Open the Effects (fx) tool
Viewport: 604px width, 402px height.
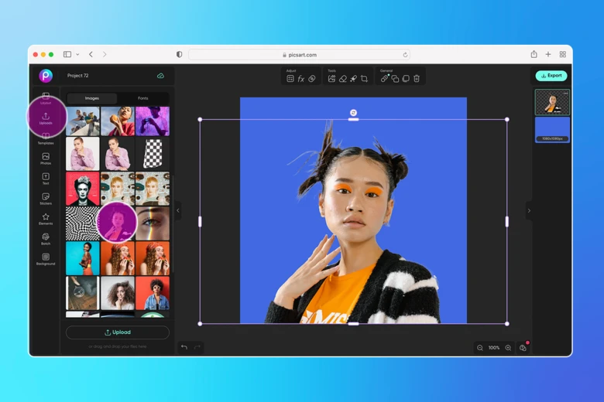click(301, 79)
